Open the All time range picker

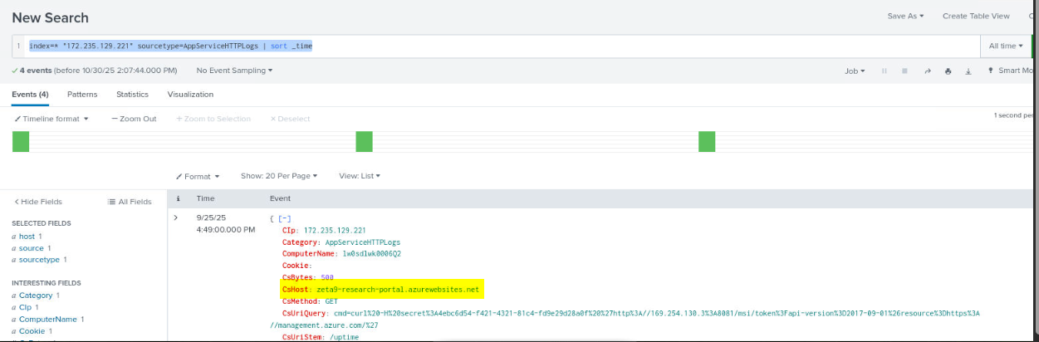1005,46
